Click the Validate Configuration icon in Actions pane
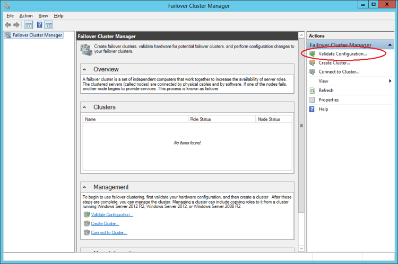This screenshot has width=398, height=264. coord(314,54)
